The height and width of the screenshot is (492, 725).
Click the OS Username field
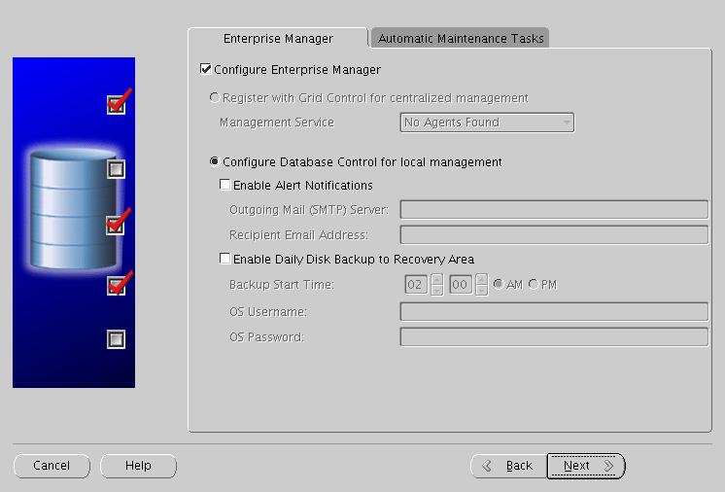click(x=554, y=312)
